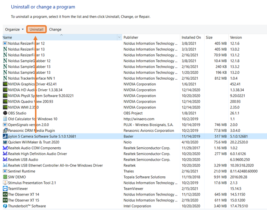Click Topala Software Solutions publisher cell

click(x=144, y=177)
